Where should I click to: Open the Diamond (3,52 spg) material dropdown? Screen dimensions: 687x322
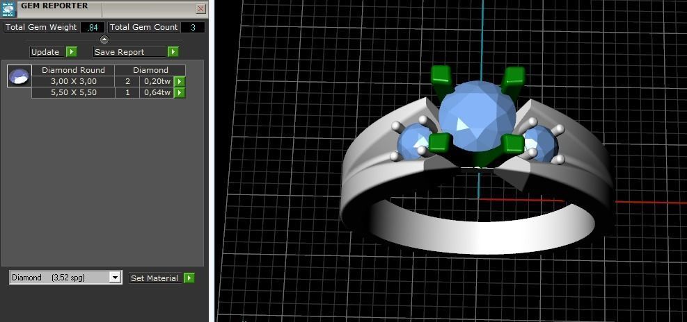pos(116,278)
